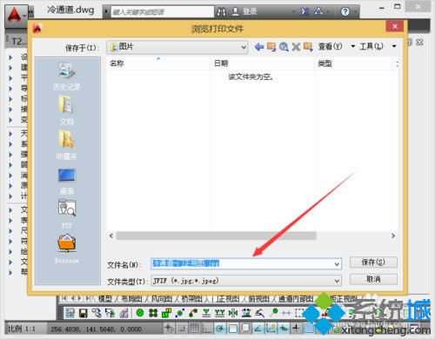This screenshot has width=435, height=339.
Task: Toggle object snap tracking in status bar
Action: [258, 329]
